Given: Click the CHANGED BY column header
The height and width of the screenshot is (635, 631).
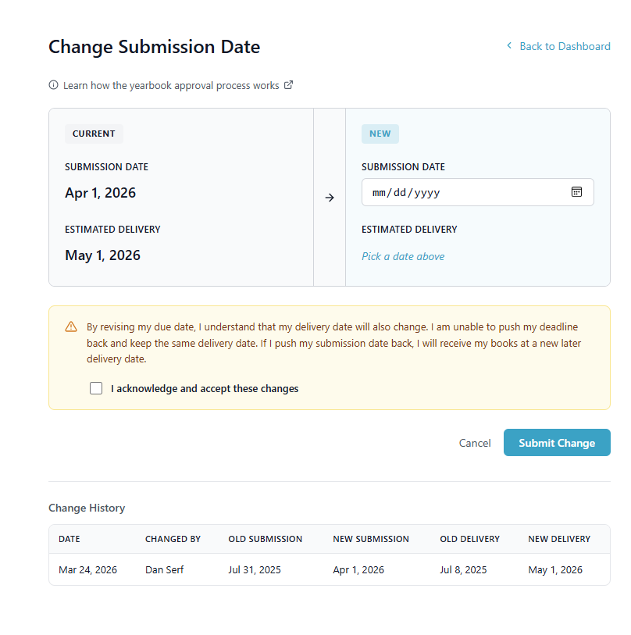Looking at the screenshot, I should coord(173,539).
